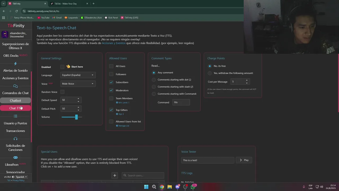This screenshot has width=339, height=191.
Task: Open OBS Studio from the taskbar
Action: (185, 187)
